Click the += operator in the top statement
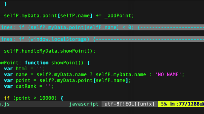This screenshot has width=204, height=114. coord(98,16)
